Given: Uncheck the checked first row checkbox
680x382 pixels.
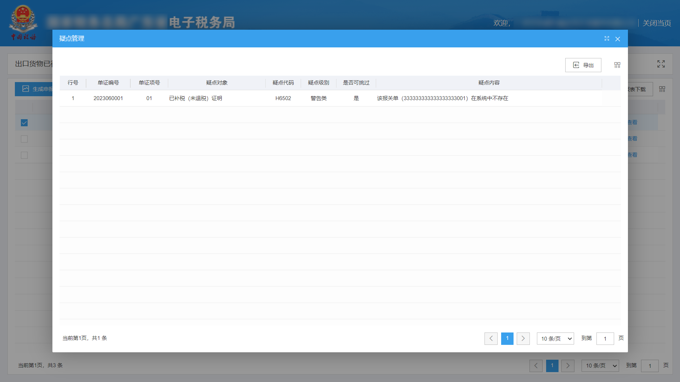Looking at the screenshot, I should coord(24,123).
